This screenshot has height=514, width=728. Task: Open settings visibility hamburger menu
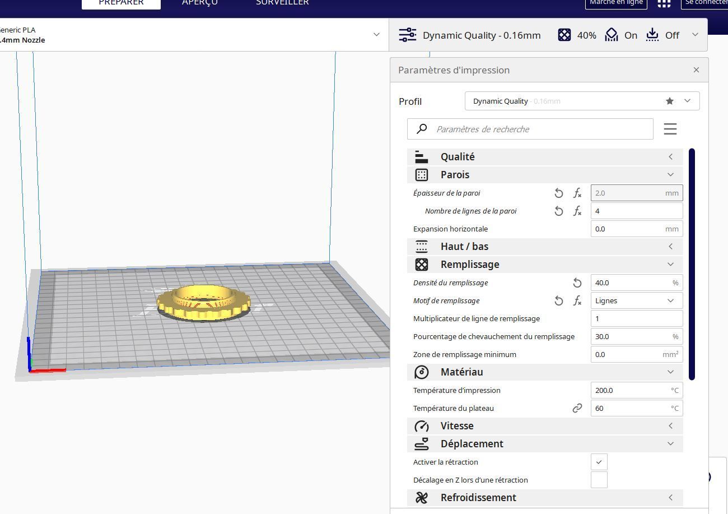click(670, 129)
